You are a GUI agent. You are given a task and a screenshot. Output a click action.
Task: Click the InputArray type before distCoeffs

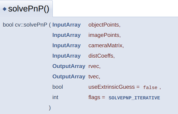(x=66, y=56)
